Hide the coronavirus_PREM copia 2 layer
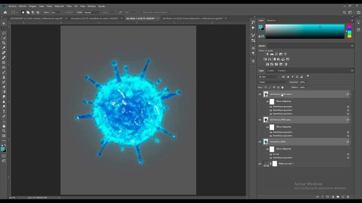Screen dimensions: 362x203 260,94
